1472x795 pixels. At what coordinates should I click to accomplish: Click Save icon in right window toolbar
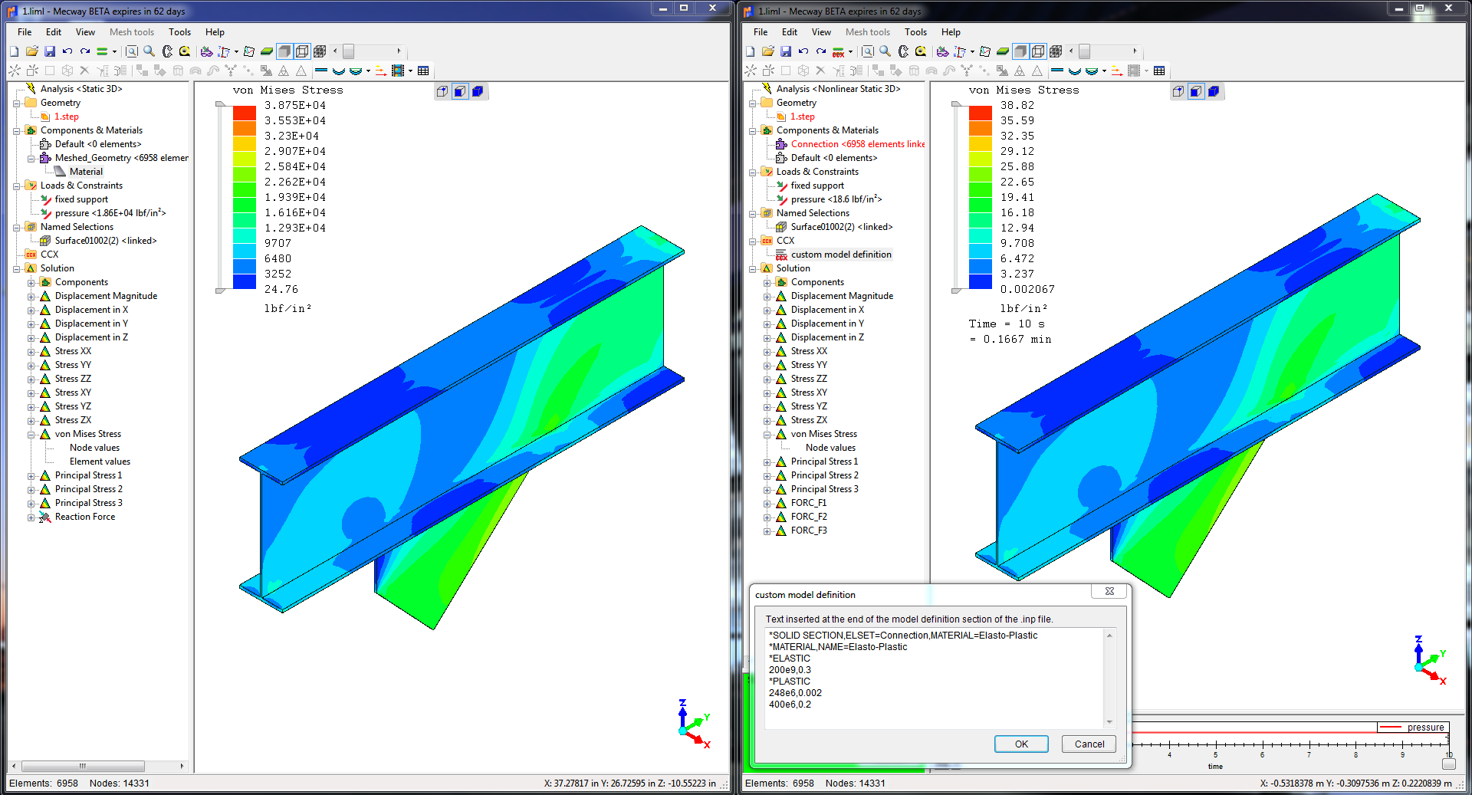tap(785, 51)
